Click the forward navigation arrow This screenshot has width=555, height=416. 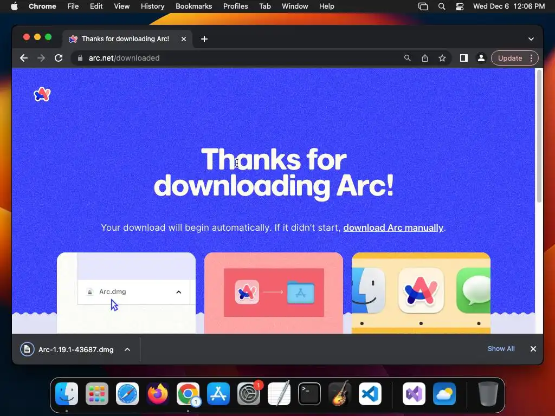[41, 58]
